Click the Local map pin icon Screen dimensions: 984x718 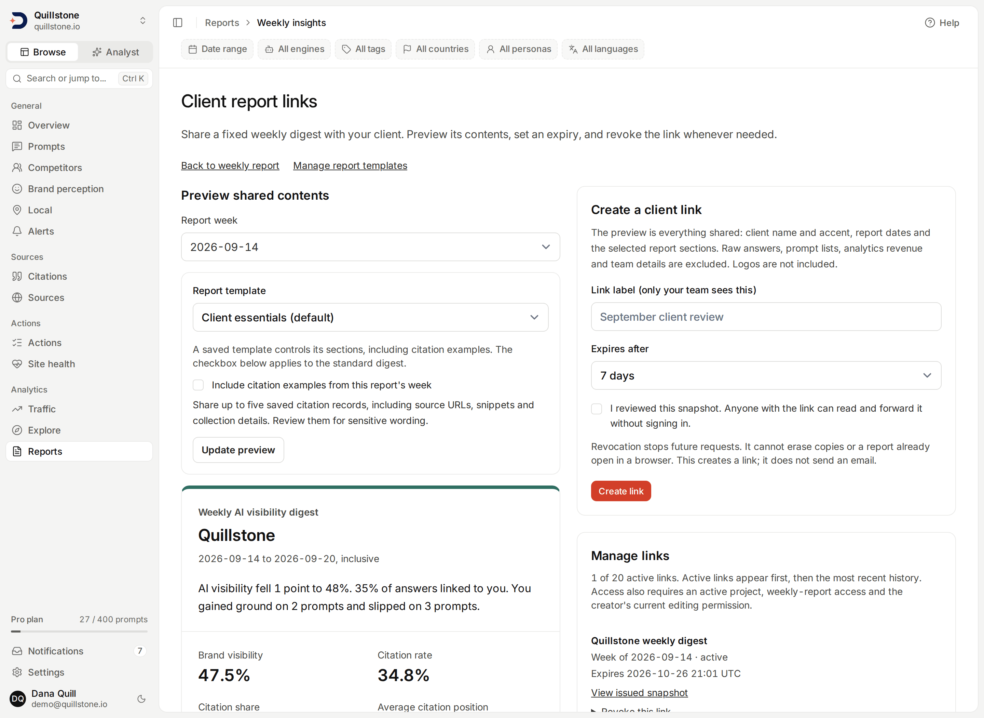coord(17,210)
